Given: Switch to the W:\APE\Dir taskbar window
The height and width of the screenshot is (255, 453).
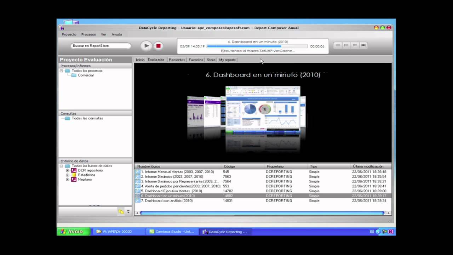Looking at the screenshot, I should [119, 232].
